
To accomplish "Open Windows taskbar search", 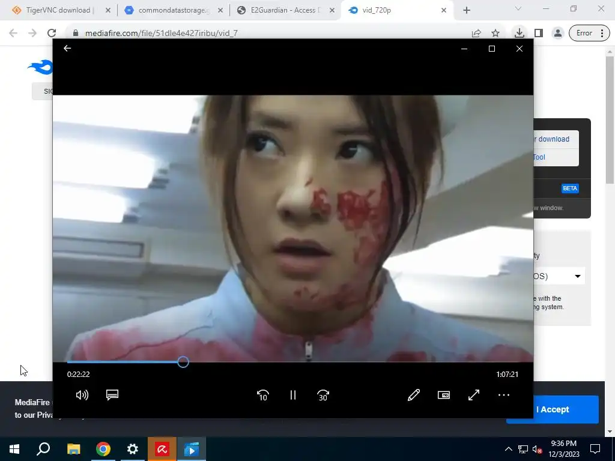I will [43, 449].
